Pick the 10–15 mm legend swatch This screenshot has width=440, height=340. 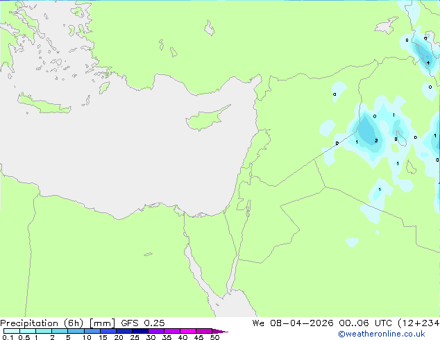point(92,331)
